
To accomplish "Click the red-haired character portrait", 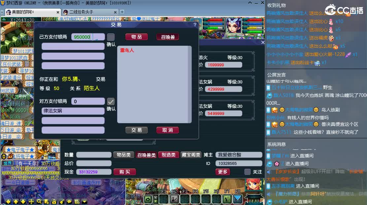I will (x=253, y=185).
